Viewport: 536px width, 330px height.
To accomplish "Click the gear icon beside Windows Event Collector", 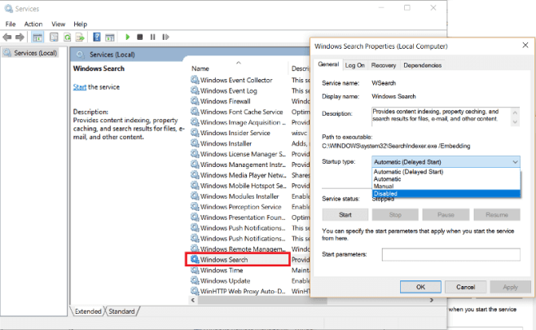I will 195,80.
